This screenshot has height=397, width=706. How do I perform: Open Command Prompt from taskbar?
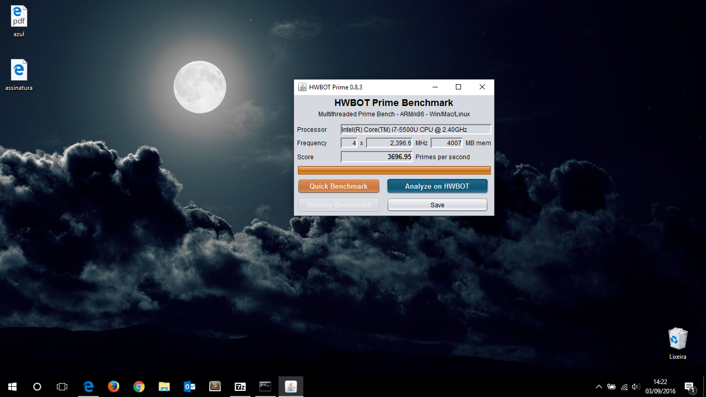click(x=265, y=387)
